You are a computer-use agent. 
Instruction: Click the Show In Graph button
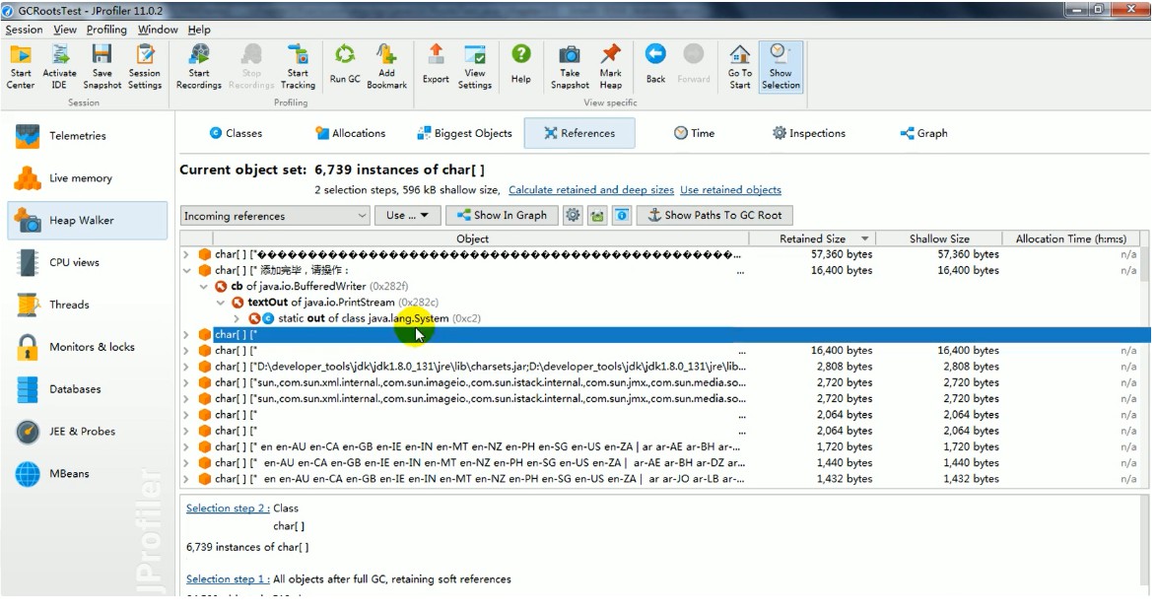click(502, 215)
